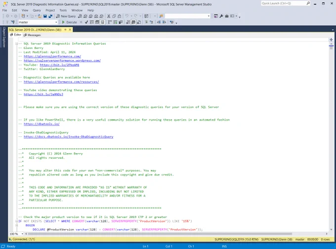Click Specify Values for Template Parameters icon

click(x=171, y=22)
